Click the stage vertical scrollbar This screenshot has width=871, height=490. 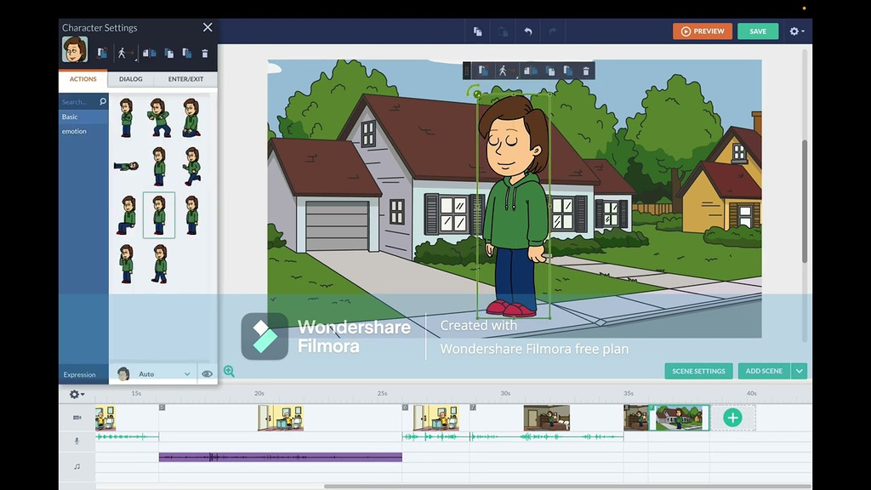805,202
